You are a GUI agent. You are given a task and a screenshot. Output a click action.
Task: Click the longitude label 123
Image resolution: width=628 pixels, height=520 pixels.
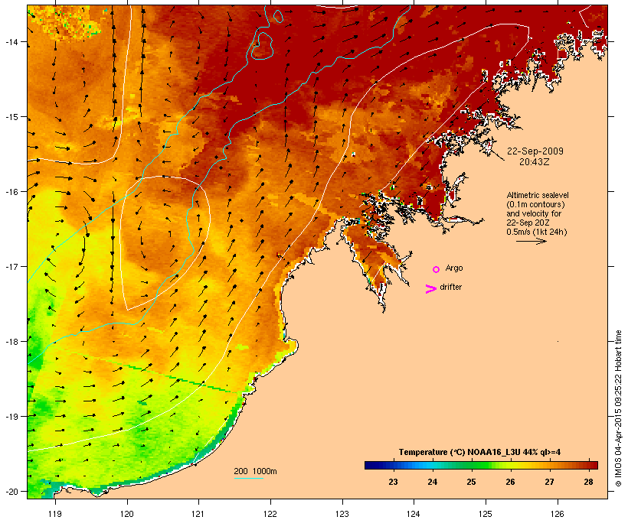click(342, 514)
